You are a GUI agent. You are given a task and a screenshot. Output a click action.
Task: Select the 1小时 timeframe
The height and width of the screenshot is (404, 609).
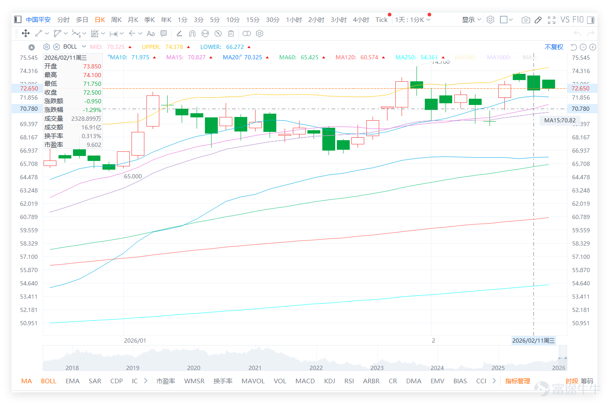pyautogui.click(x=294, y=19)
